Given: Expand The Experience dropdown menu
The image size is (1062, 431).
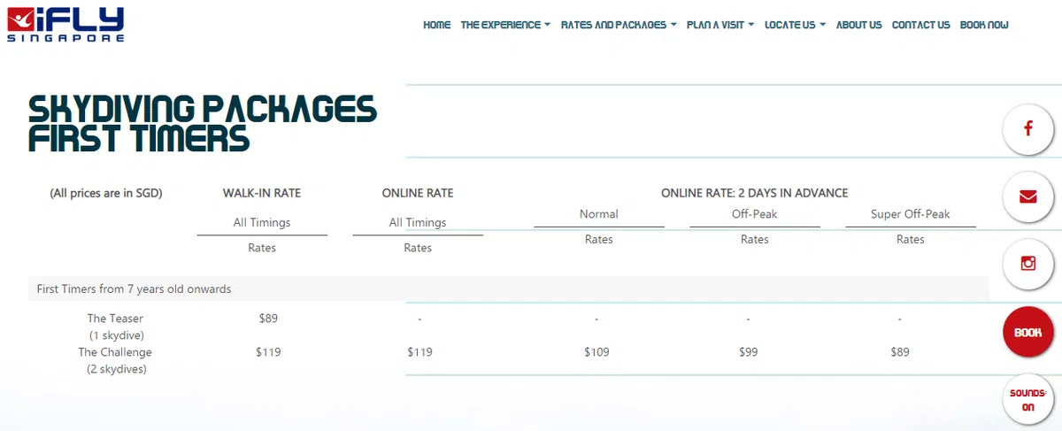Looking at the screenshot, I should click(x=504, y=25).
